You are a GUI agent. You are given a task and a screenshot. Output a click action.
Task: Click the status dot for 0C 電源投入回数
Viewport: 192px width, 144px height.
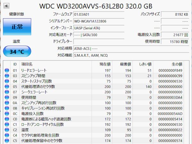coord(7,114)
